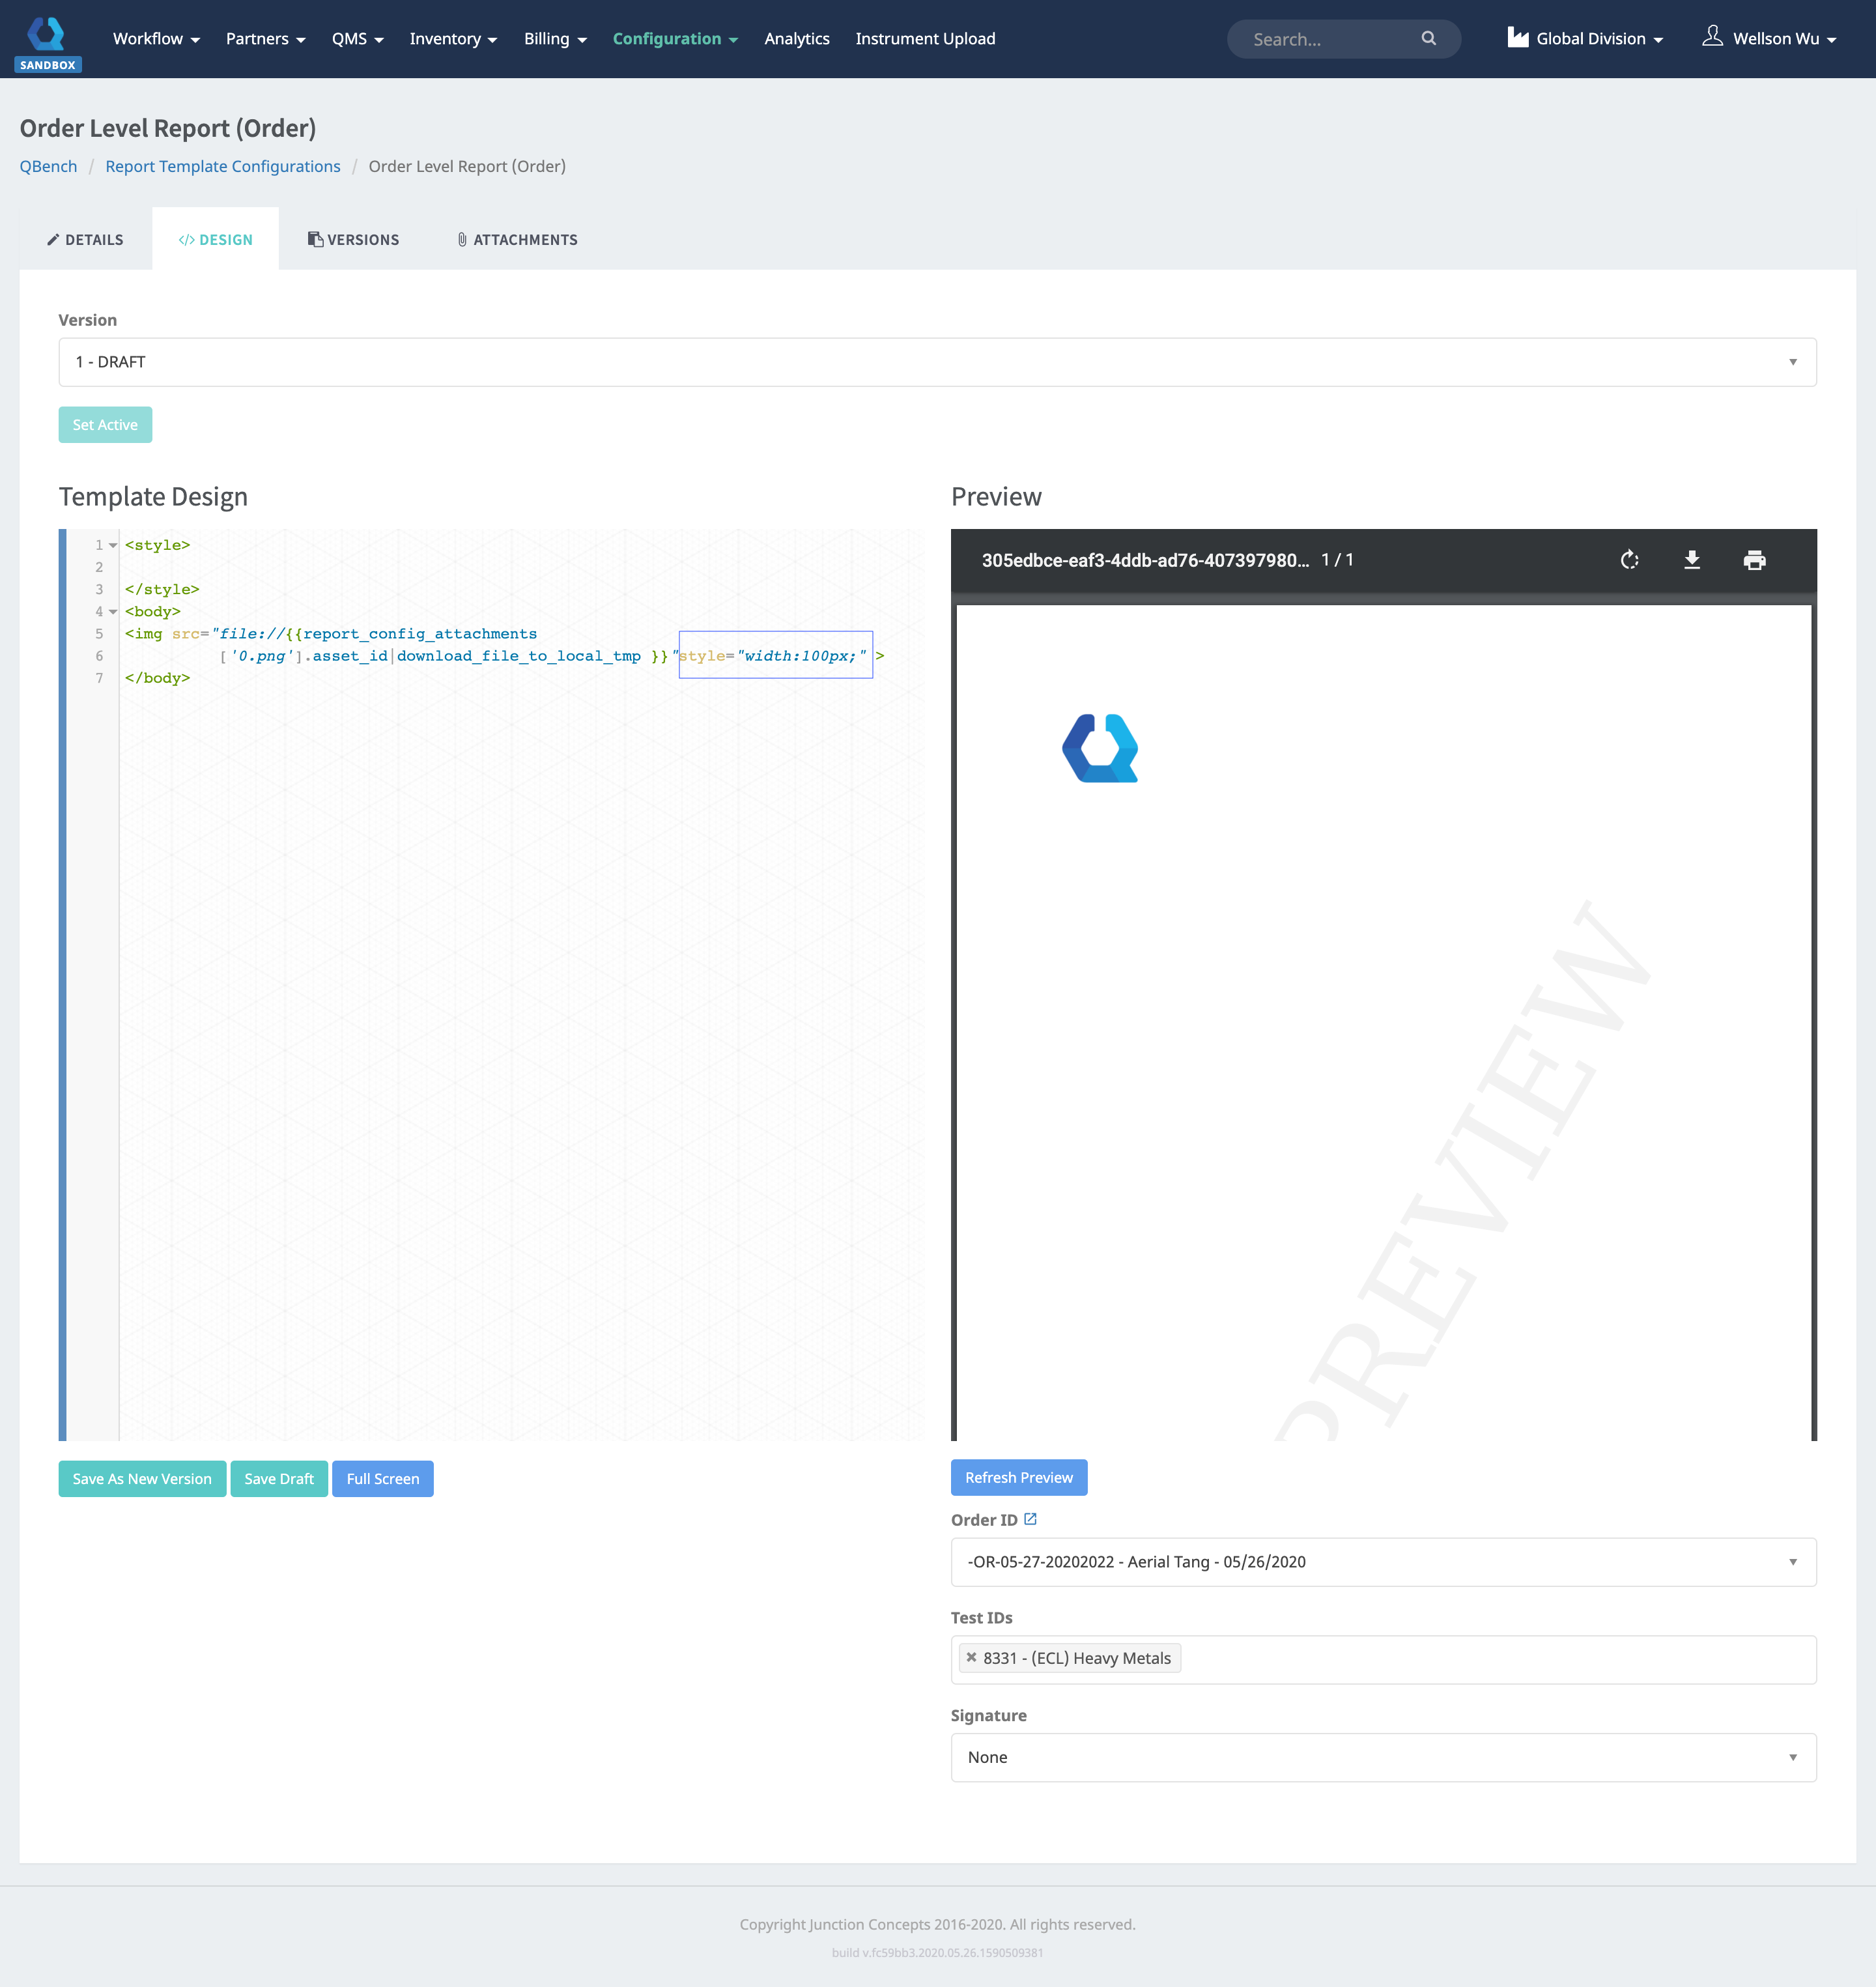Image resolution: width=1876 pixels, height=1987 pixels.
Task: Click the Refresh Preview button
Action: coord(1018,1477)
